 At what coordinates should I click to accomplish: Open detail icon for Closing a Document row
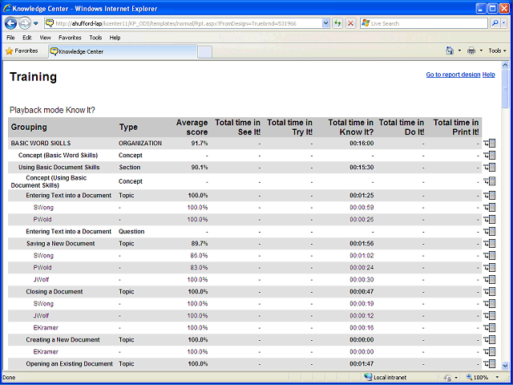click(490, 292)
